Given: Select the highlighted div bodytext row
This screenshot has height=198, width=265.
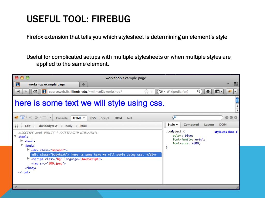Looking at the screenshot, I should (x=96, y=155).
